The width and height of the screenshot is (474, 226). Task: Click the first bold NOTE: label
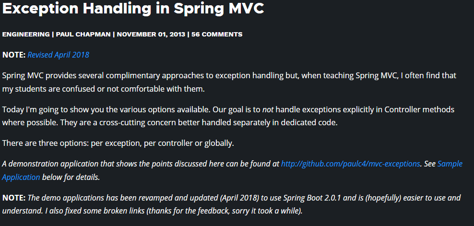(14, 55)
